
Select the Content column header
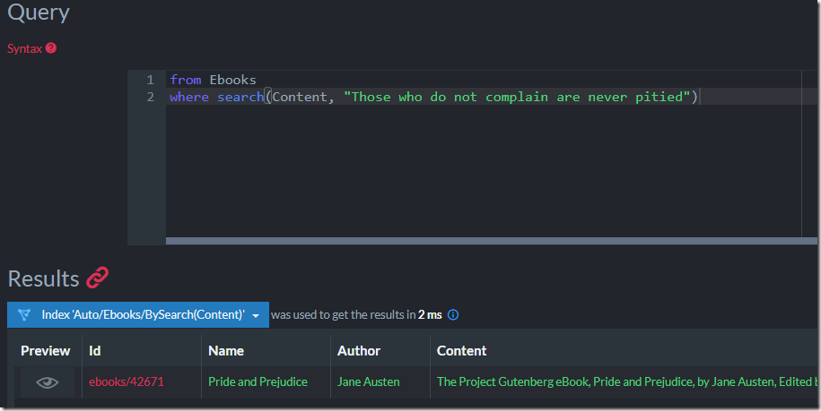point(462,351)
